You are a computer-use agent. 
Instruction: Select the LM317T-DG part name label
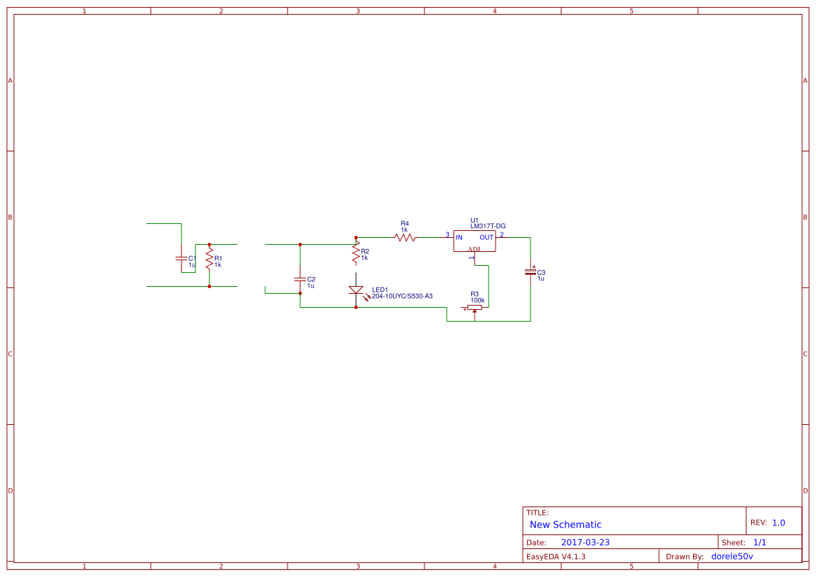click(x=488, y=226)
